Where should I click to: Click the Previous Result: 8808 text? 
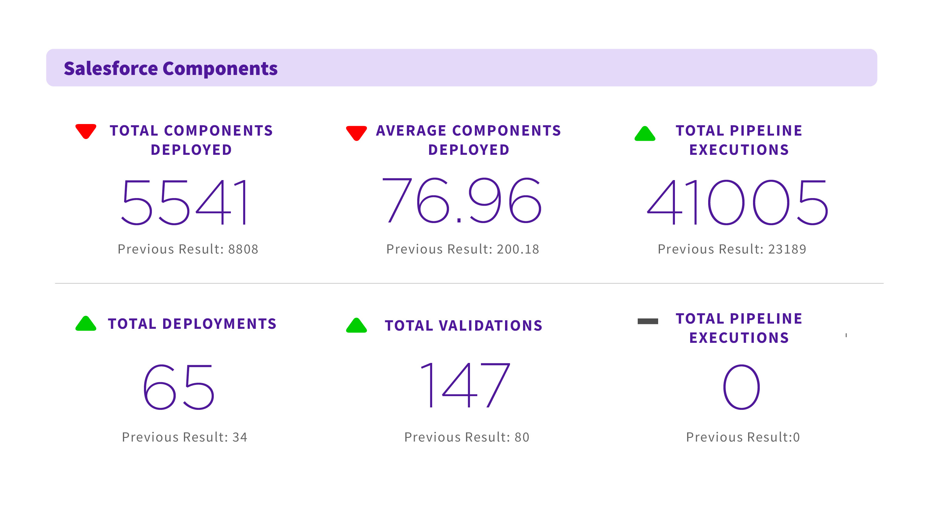coord(188,249)
